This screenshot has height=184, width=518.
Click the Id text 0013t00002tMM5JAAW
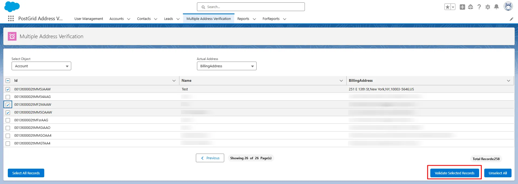click(x=32, y=89)
